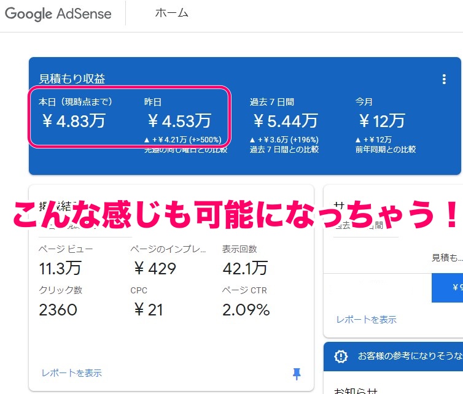Click the ページのインプレ... metric label
The image size is (463, 394).
pos(168,249)
